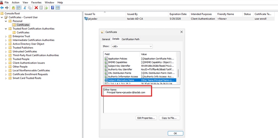Click the Certificates - Current User snap-in icon

coord(6,17)
